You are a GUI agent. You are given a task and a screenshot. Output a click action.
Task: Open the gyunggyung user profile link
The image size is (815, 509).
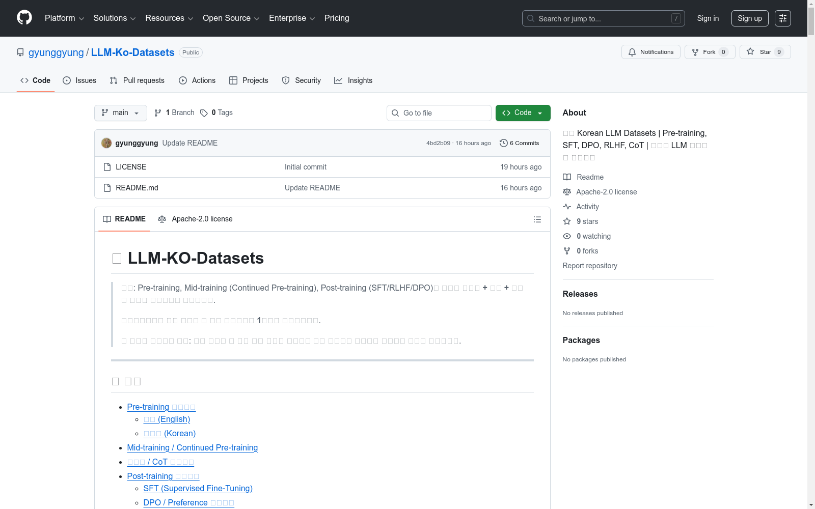(56, 52)
